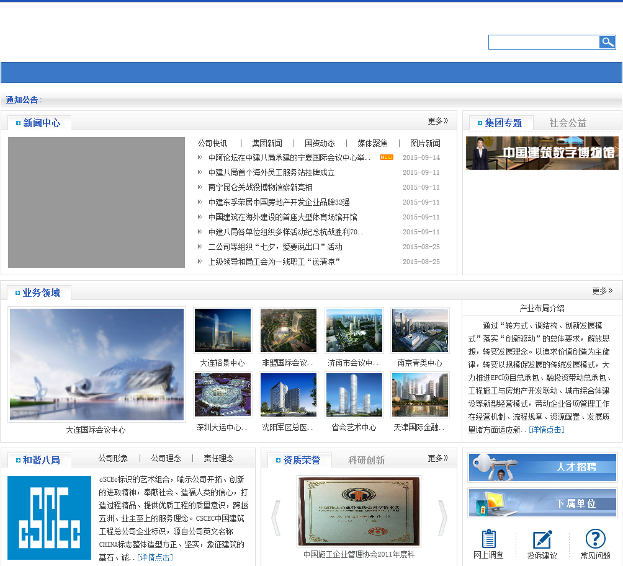
Task: Open 中国建筑数字博物馆 banner
Action: (542, 153)
